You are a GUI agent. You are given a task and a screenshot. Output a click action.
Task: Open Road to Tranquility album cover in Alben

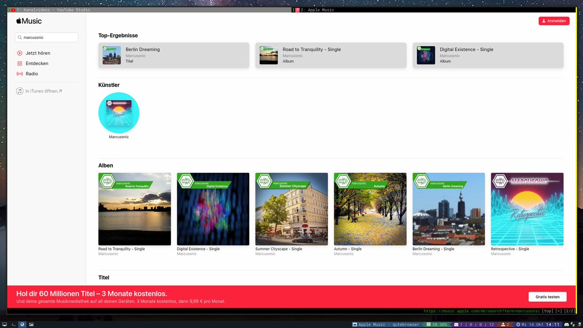[x=135, y=209]
